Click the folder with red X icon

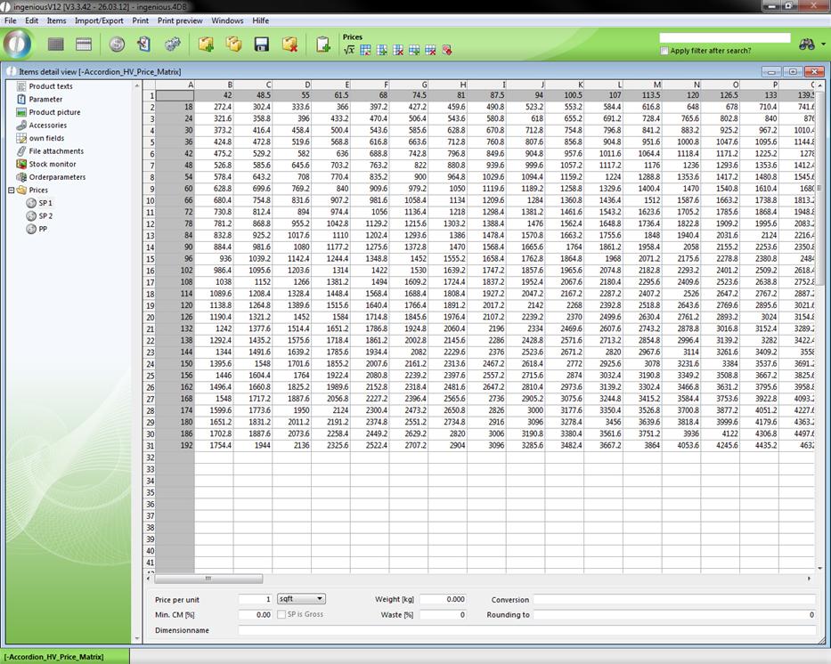(x=289, y=44)
